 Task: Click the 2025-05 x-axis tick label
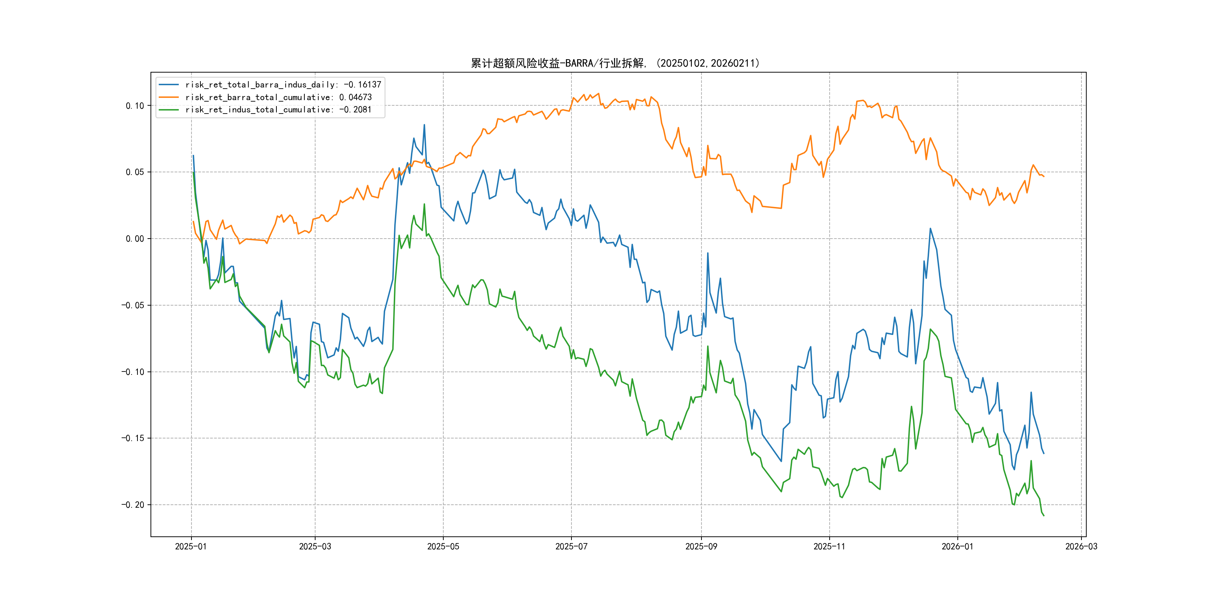443,546
